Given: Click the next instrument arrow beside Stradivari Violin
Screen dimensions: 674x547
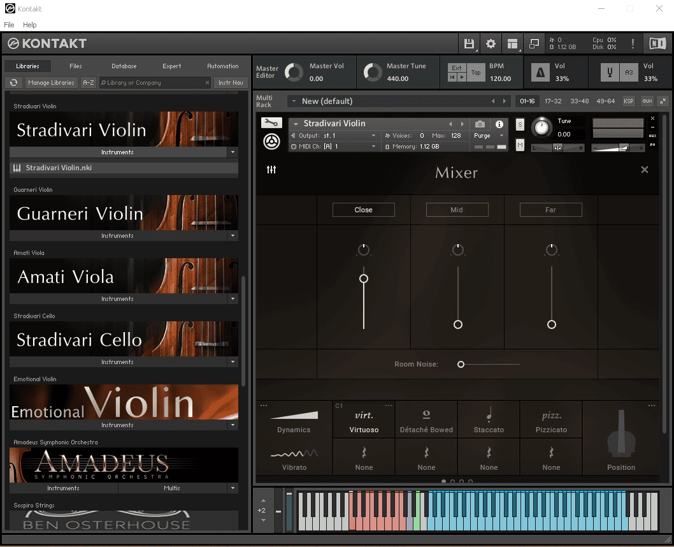Looking at the screenshot, I should click(x=462, y=124).
